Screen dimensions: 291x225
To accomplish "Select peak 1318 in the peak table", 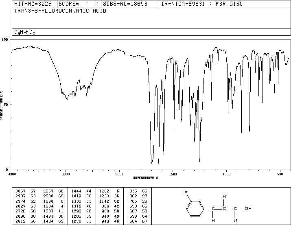I will pos(76,206).
